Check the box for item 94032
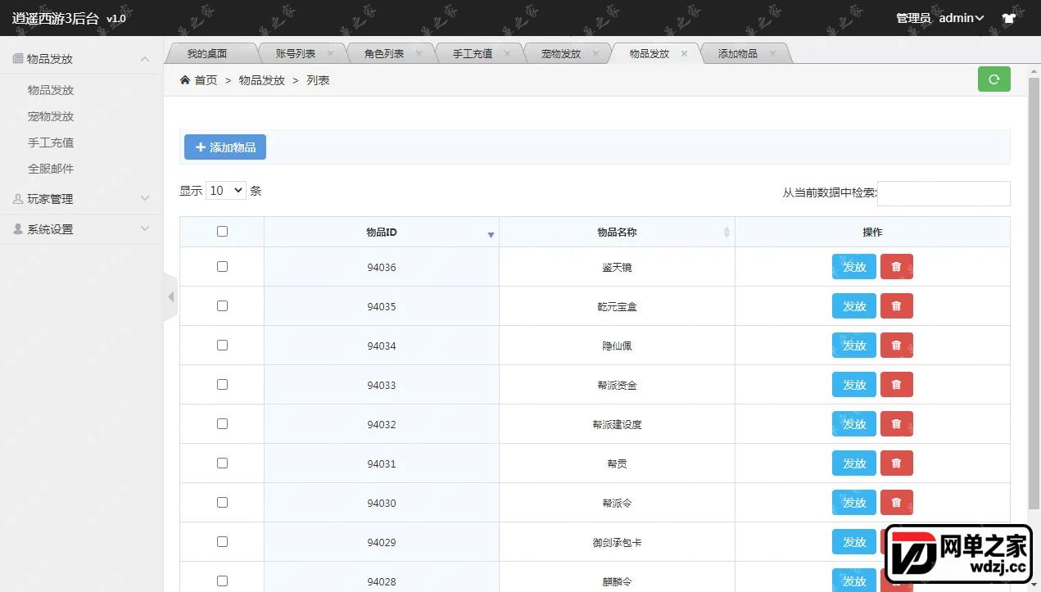The image size is (1041, 592). (x=222, y=424)
